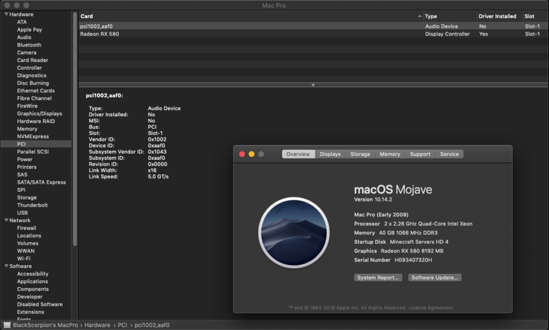Select Card Reader in the sidebar
Viewport: 549px width, 330px height.
[33, 60]
